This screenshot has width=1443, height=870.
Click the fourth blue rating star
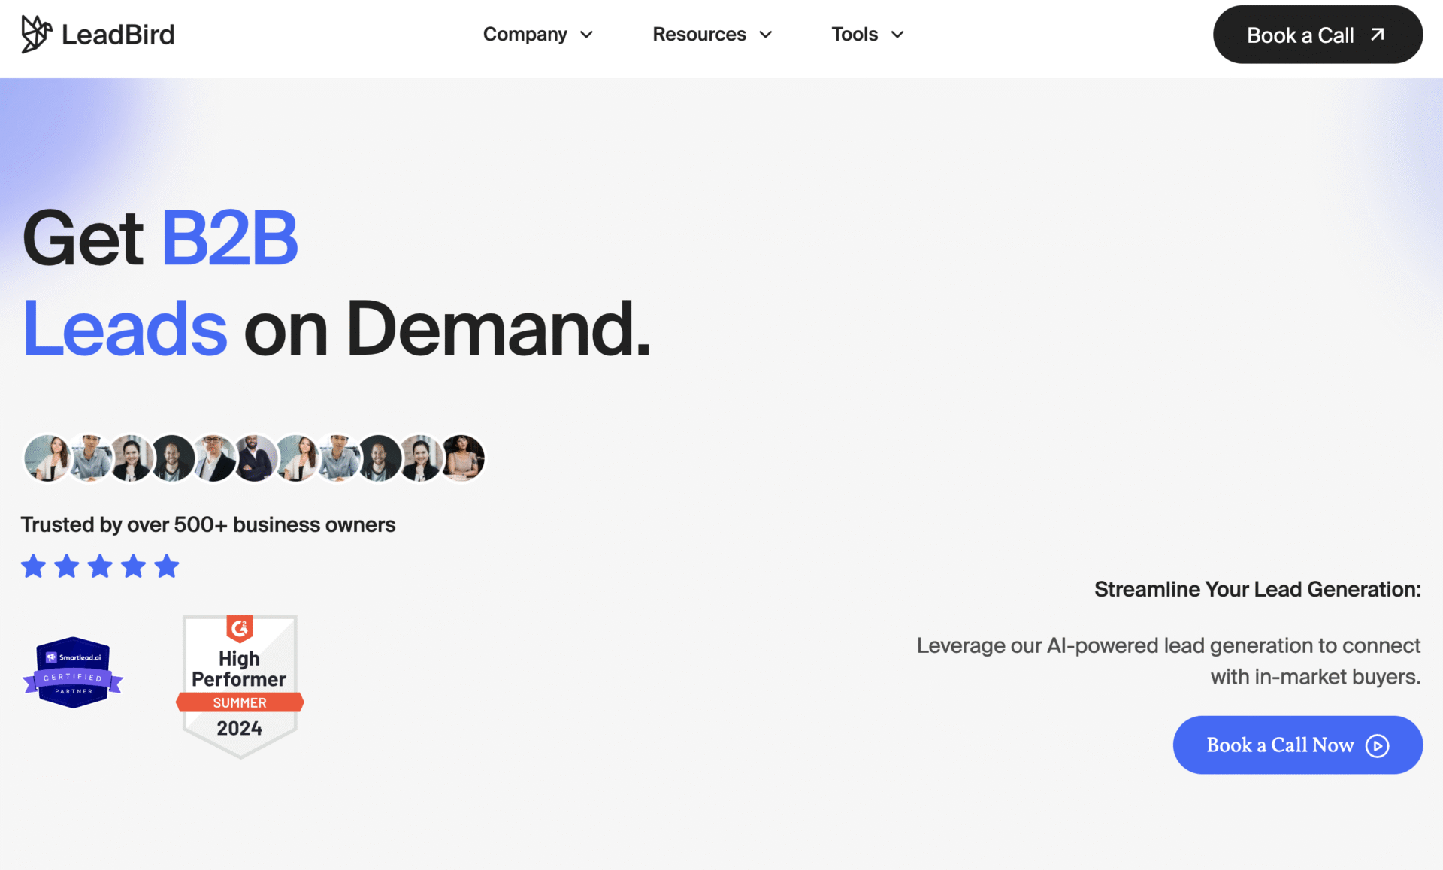pyautogui.click(x=134, y=566)
